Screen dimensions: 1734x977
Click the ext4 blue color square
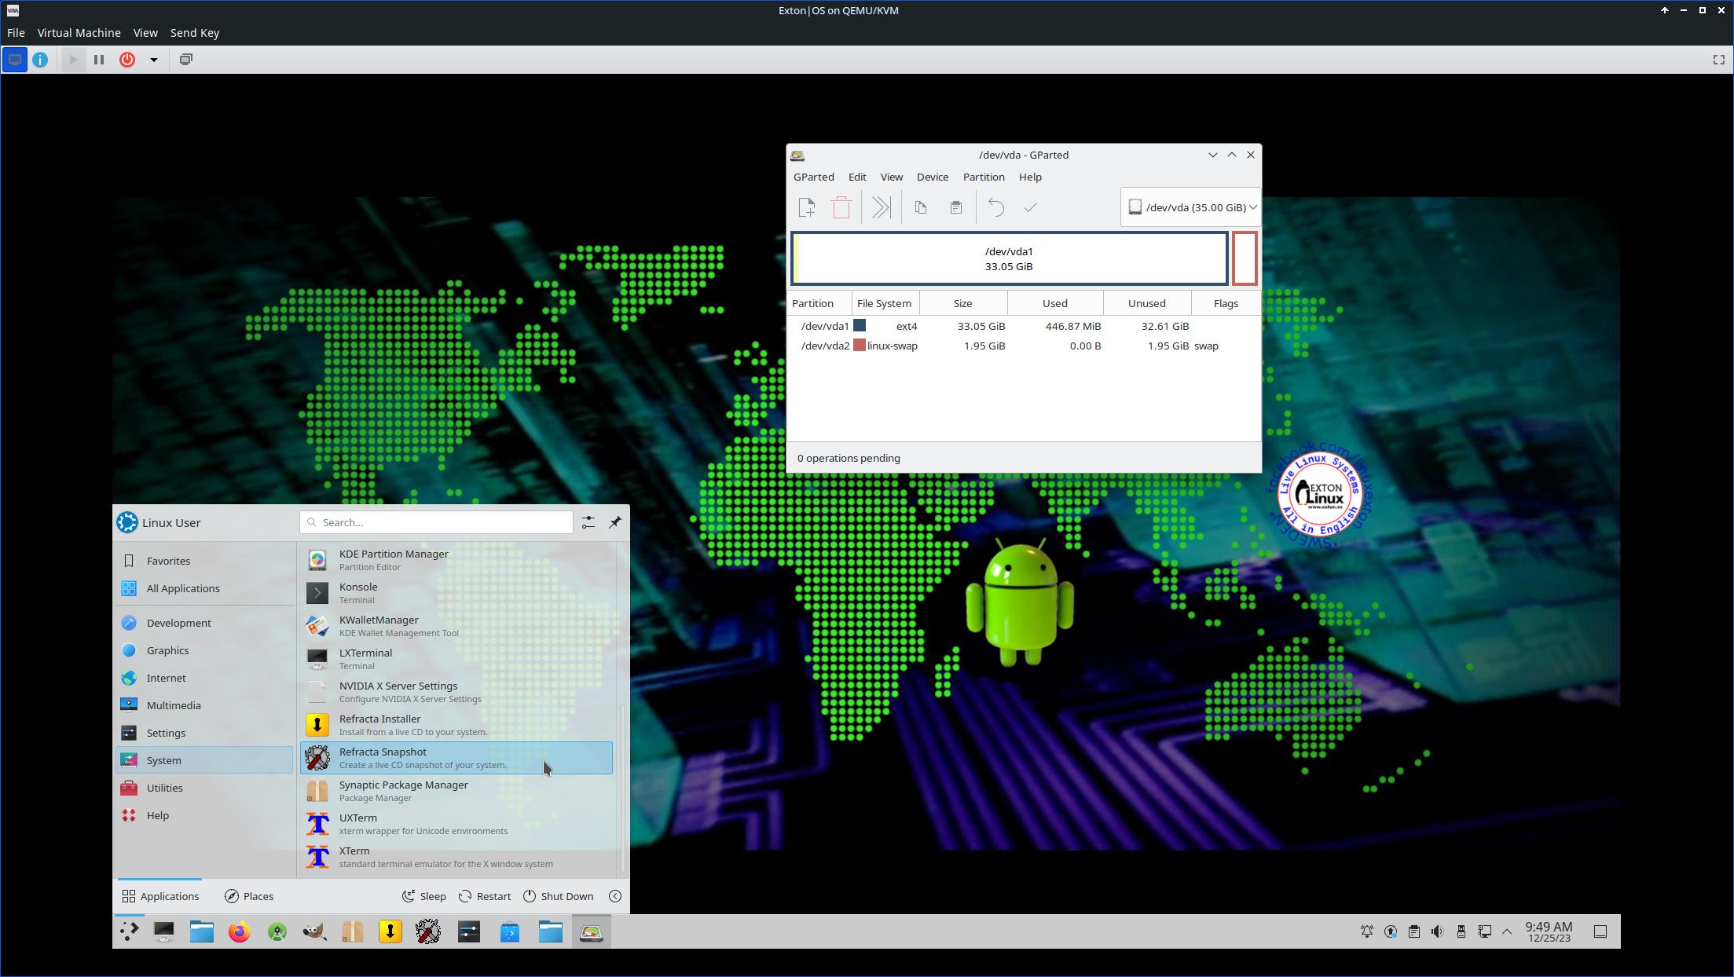point(860,325)
